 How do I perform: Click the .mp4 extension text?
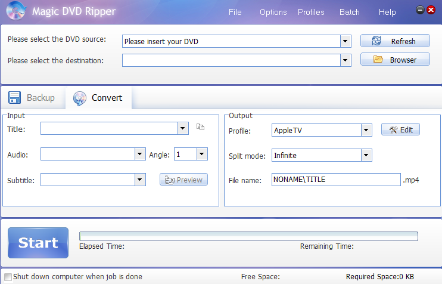point(411,180)
